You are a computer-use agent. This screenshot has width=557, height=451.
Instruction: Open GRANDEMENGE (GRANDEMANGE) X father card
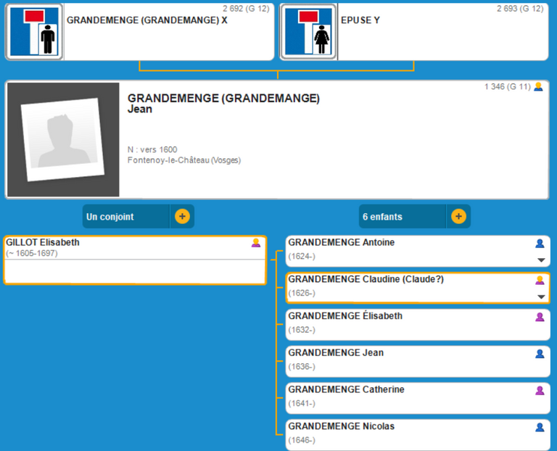(x=147, y=20)
